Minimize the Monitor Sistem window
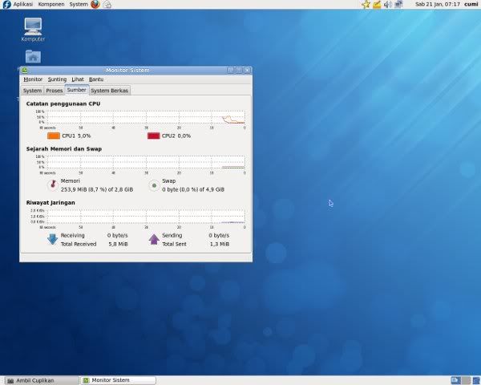 pos(230,71)
